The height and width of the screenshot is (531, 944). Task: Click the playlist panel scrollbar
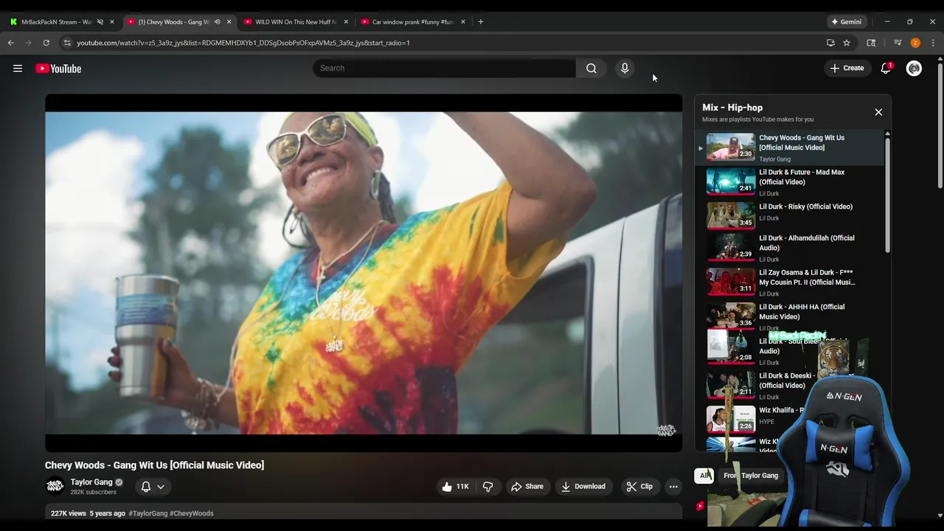(x=887, y=195)
